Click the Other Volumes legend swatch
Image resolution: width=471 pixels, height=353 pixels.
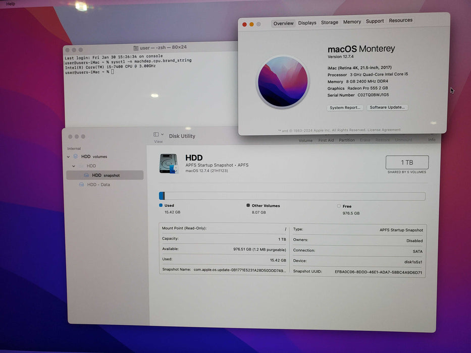tap(248, 205)
